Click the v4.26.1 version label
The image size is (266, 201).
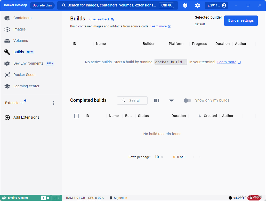(x=239, y=198)
